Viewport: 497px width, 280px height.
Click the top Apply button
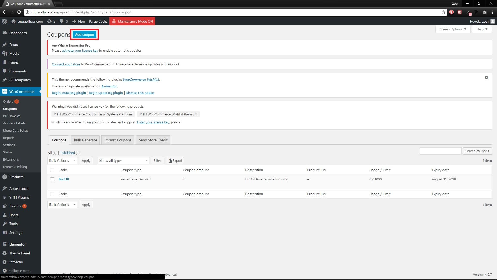coord(86,160)
